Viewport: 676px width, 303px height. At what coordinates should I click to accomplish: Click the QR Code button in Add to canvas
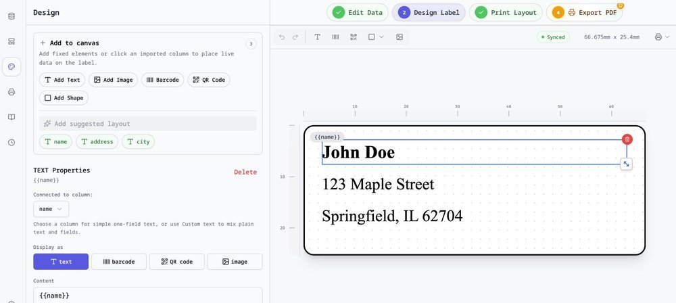click(209, 80)
